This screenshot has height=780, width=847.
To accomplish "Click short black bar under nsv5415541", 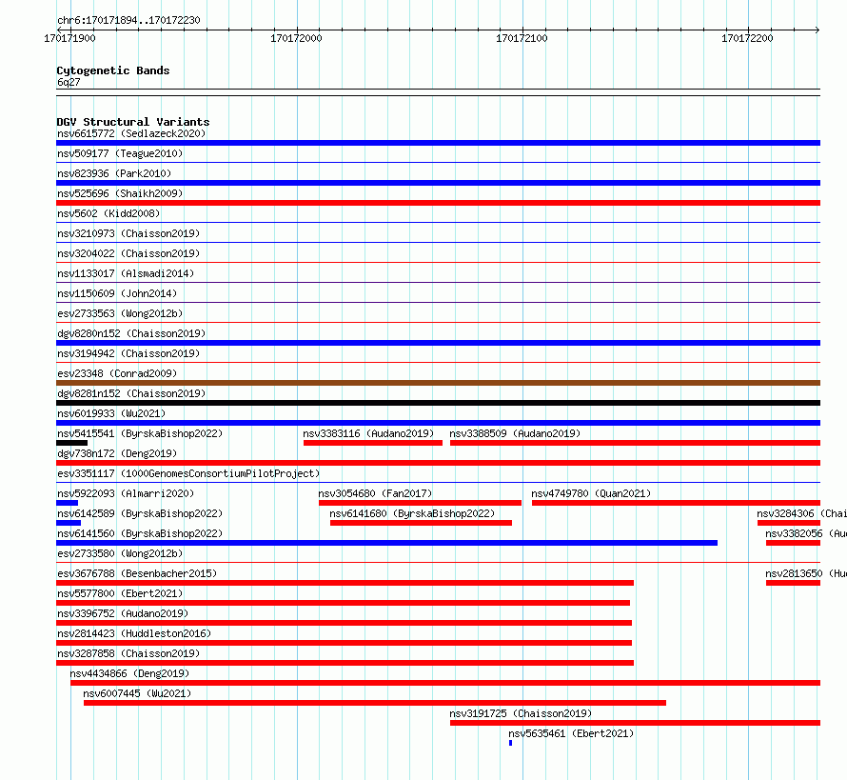I will pos(71,443).
